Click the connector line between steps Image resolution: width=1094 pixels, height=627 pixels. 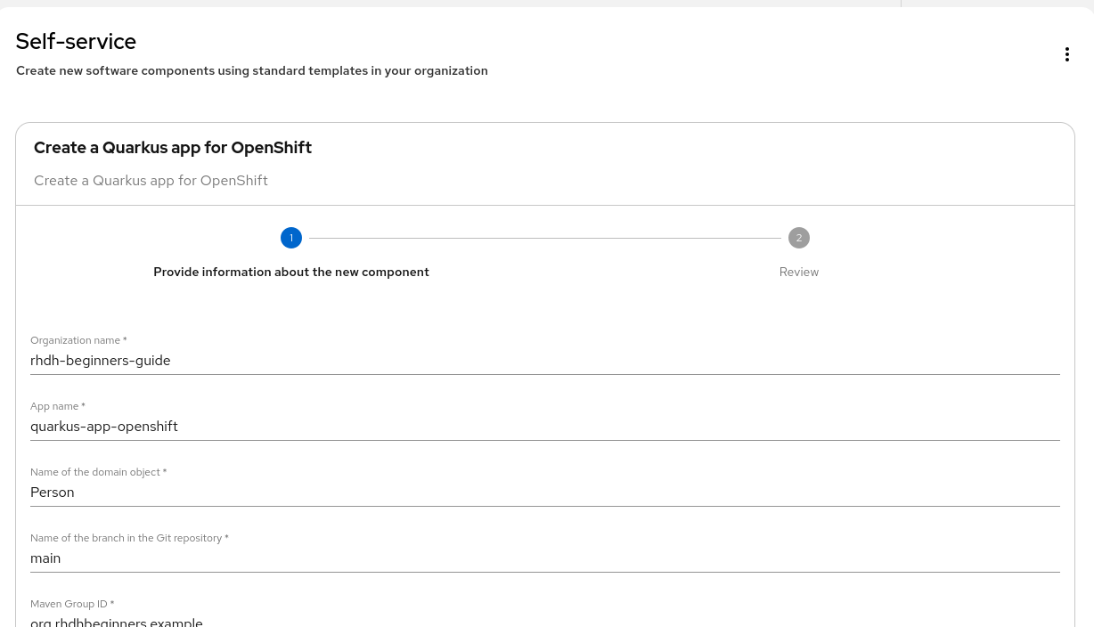click(x=545, y=238)
